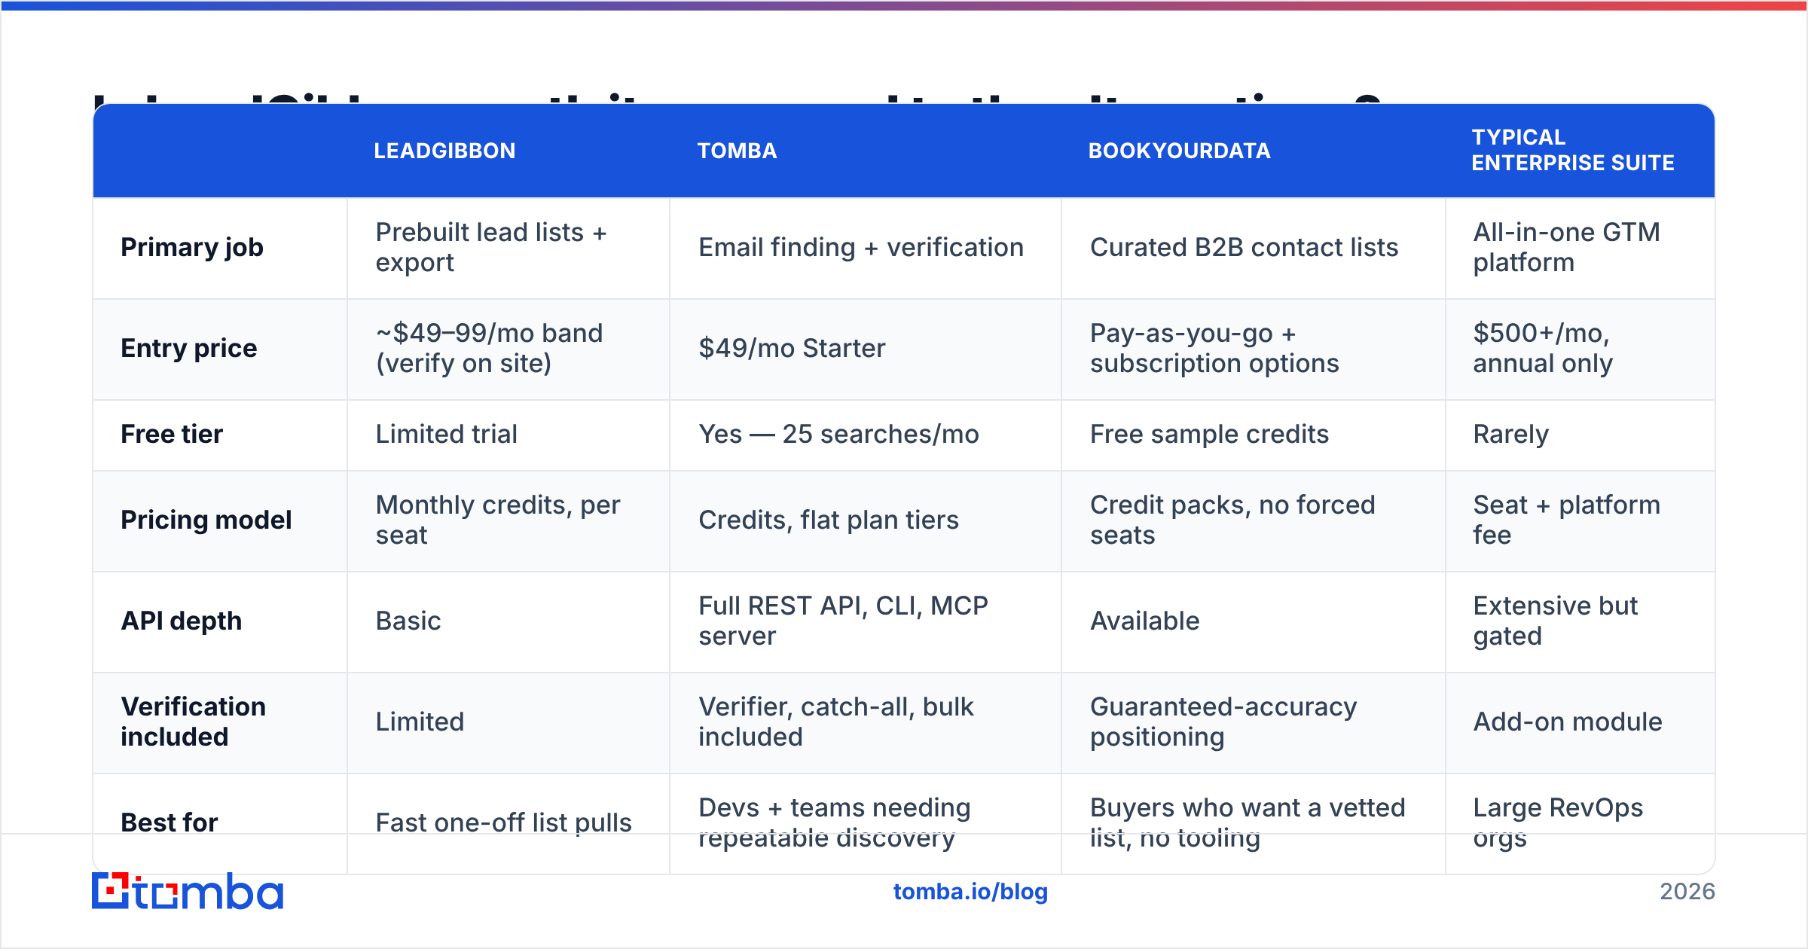Open the tomba.io/blog link

pos(970,892)
